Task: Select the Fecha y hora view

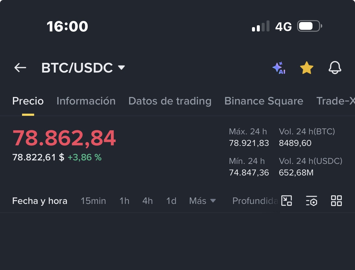Action: tap(40, 201)
